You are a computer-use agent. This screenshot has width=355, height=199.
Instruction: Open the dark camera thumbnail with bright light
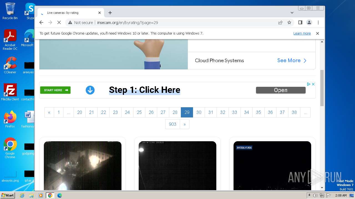point(177,166)
